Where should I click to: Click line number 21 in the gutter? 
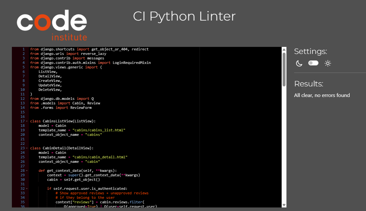click(22, 139)
